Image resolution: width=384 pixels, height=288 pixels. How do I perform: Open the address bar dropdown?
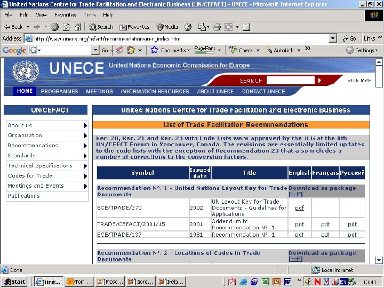tap(333, 38)
